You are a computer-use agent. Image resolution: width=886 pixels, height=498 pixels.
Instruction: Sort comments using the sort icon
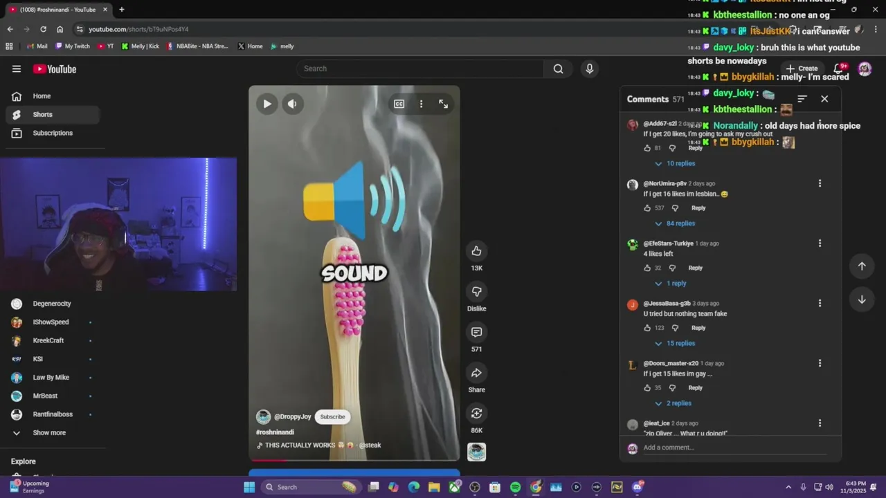tap(802, 99)
